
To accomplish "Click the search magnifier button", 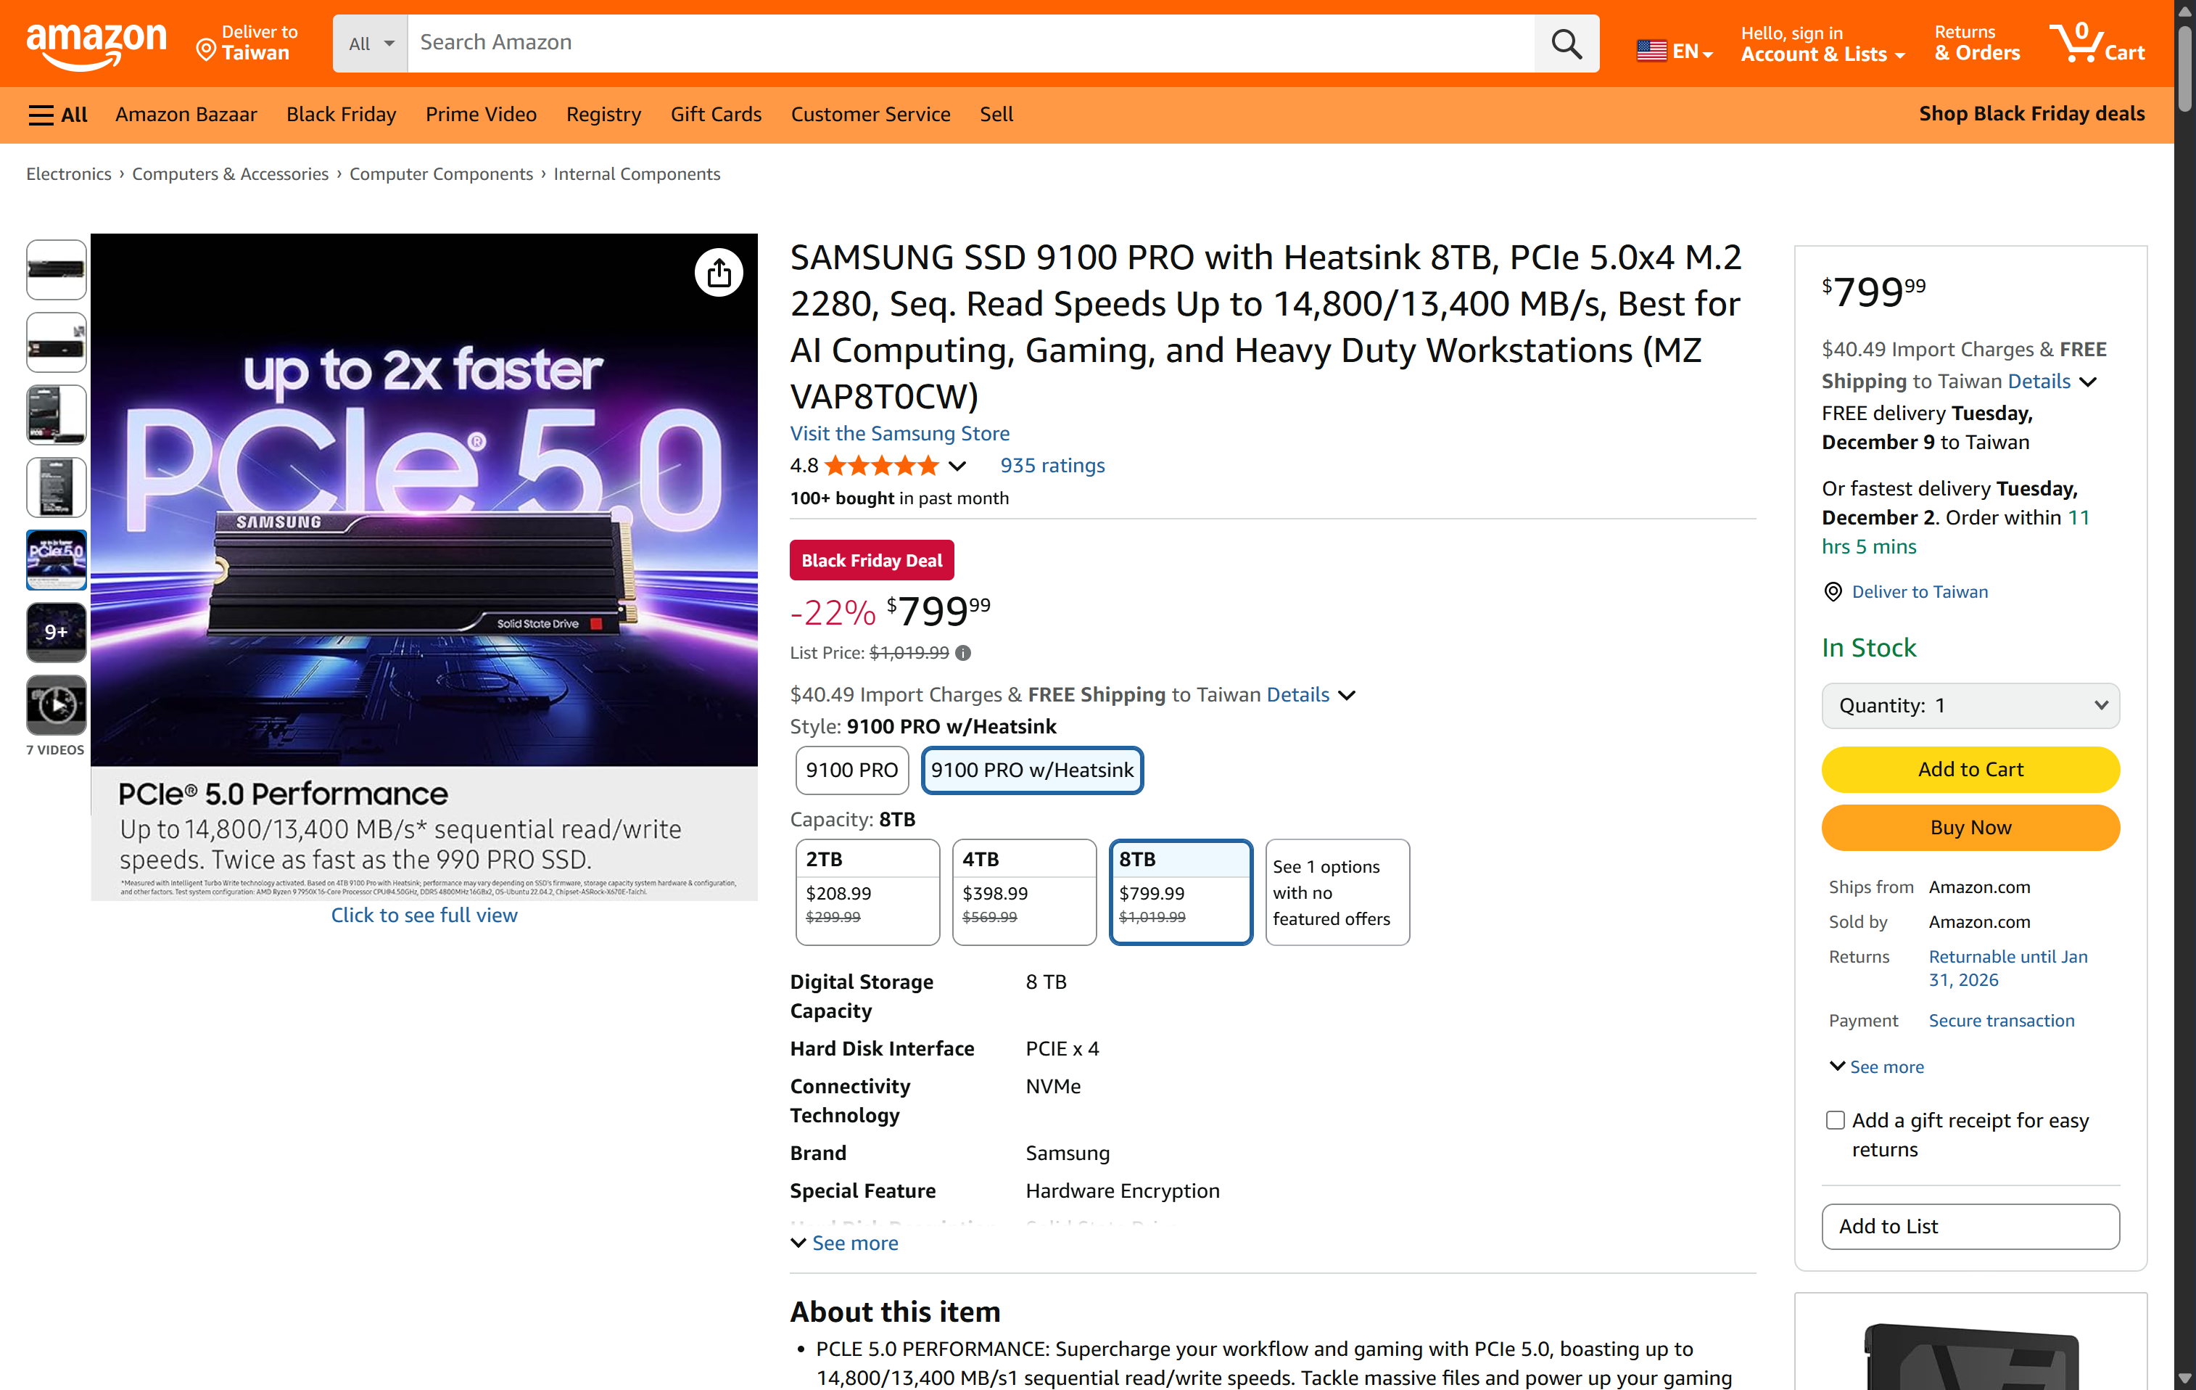I will [x=1566, y=43].
